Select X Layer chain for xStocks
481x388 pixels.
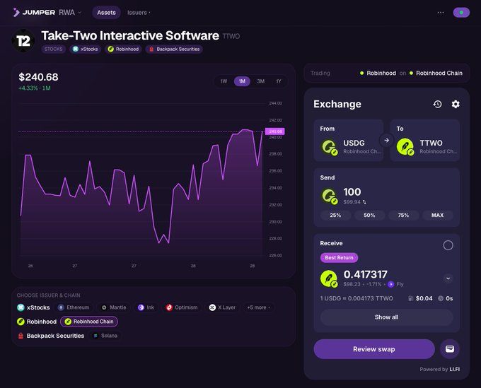(222, 307)
